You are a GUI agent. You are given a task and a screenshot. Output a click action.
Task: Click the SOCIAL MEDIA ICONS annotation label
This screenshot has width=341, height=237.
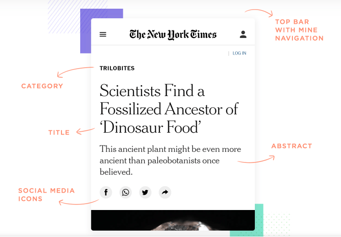point(46,194)
